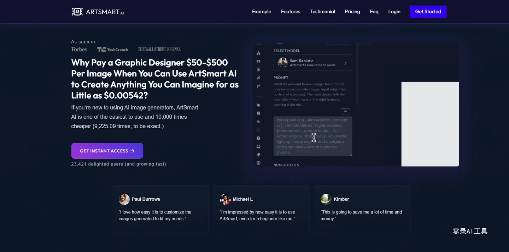Click the "save me a lot of time" quote
This screenshot has height=252, width=509.
[x=361, y=216]
